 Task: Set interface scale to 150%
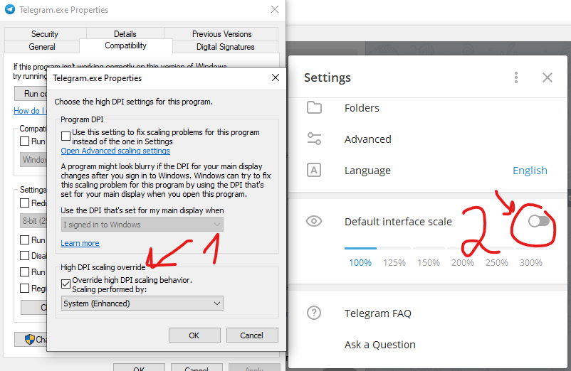(x=429, y=262)
